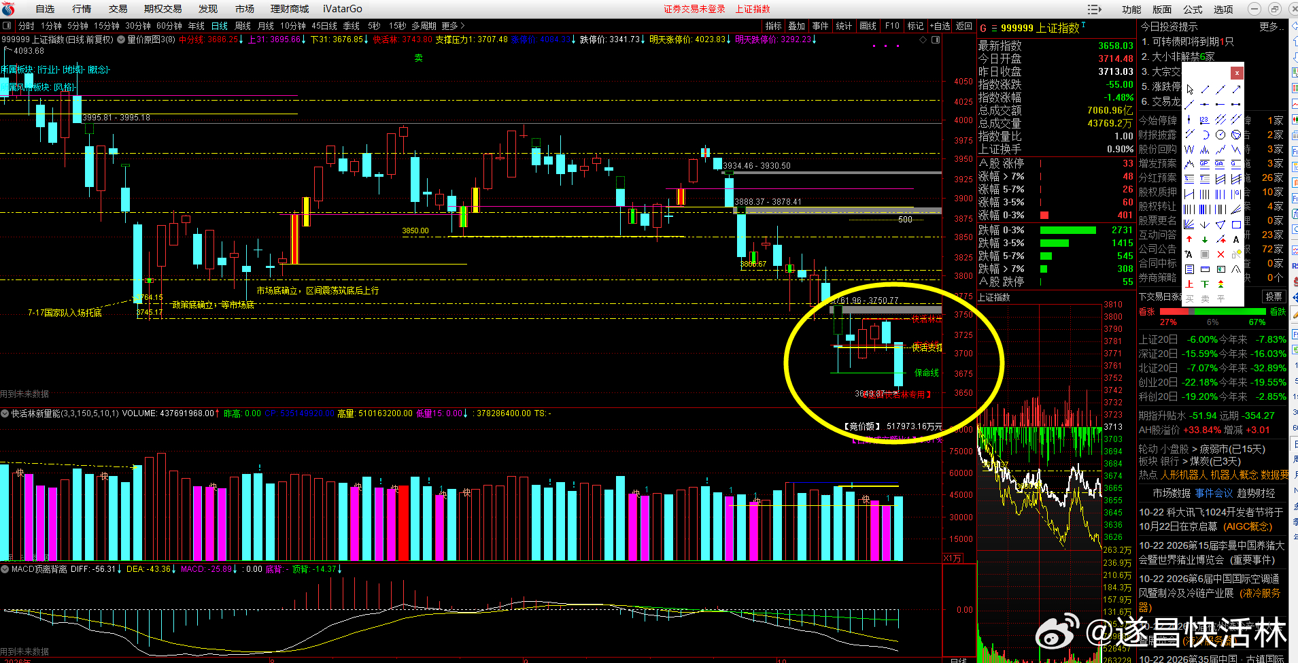Select the ruler measurement tool

[x=1205, y=269]
